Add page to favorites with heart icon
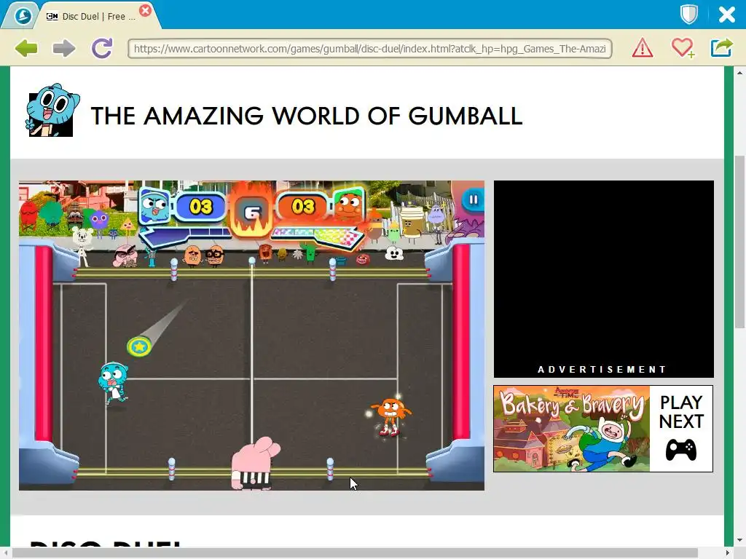 [x=683, y=48]
